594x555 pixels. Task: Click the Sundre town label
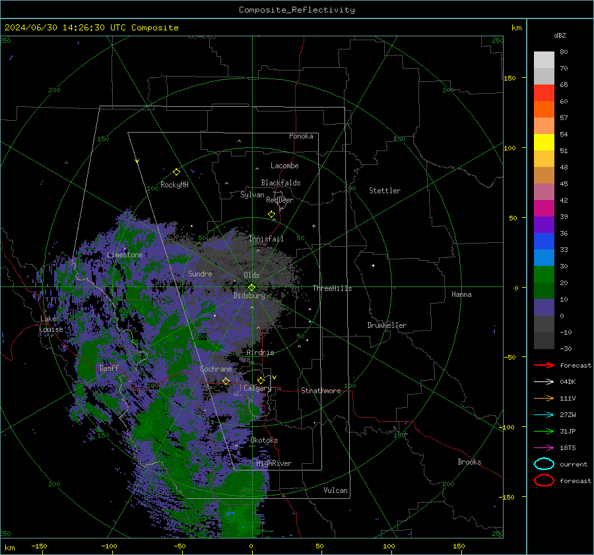[200, 273]
